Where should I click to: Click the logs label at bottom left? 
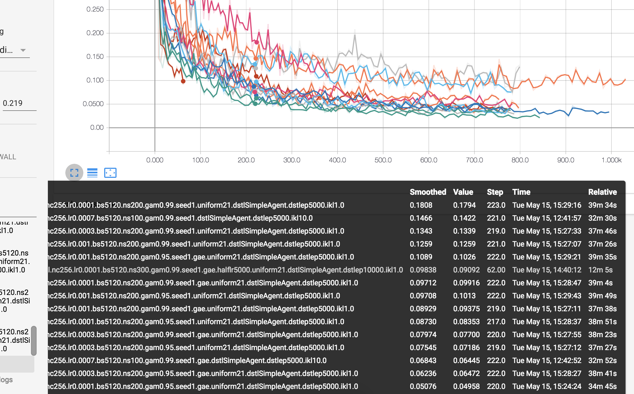click(6, 379)
